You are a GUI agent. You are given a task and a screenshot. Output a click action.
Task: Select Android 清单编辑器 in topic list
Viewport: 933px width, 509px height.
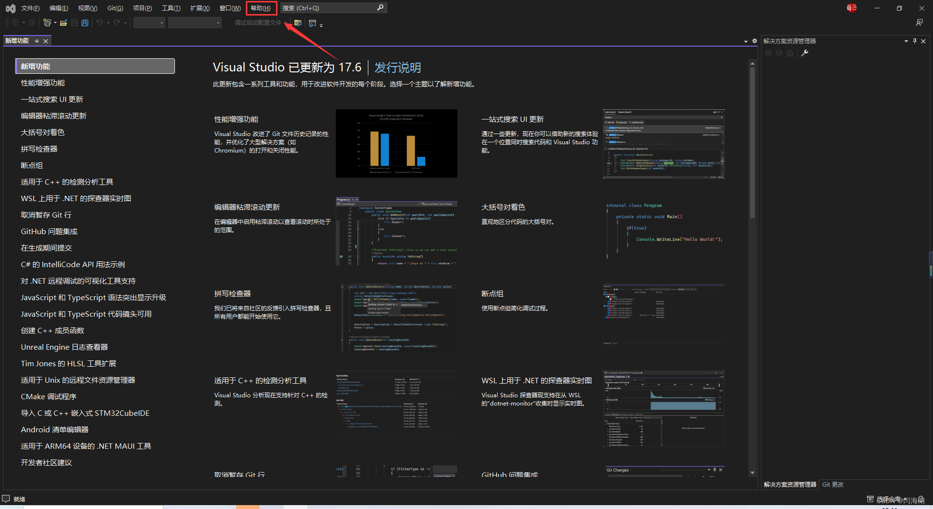[54, 430]
